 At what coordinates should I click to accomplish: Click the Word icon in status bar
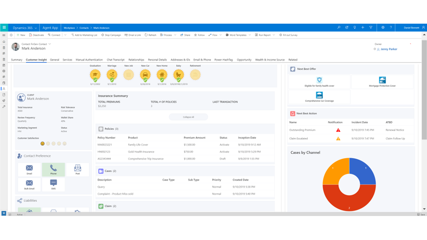pos(4,213)
